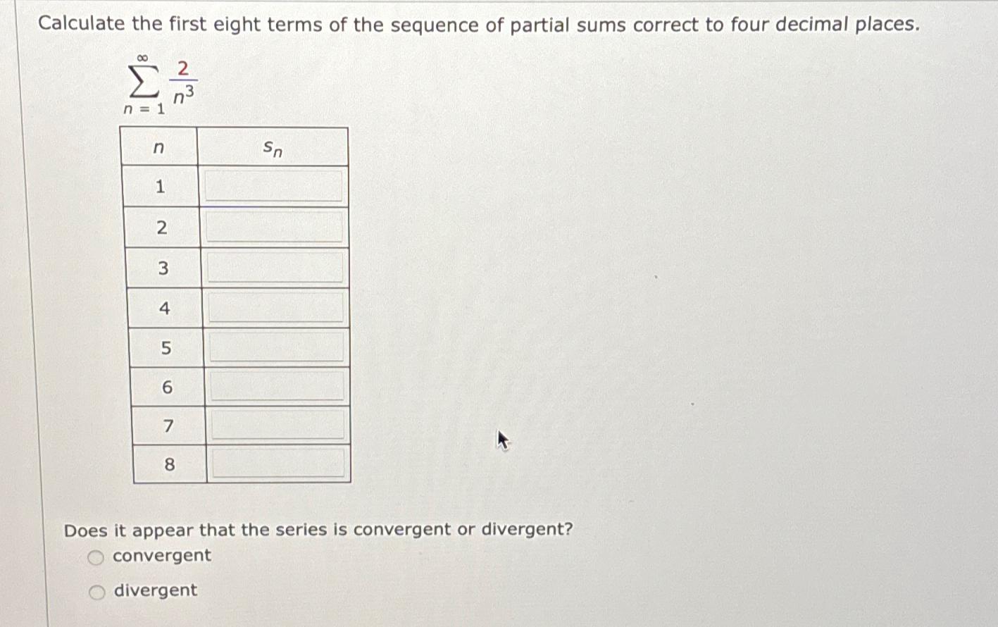Click the divergent answer label
Image resolution: width=998 pixels, height=627 pixels.
pyautogui.click(x=154, y=590)
